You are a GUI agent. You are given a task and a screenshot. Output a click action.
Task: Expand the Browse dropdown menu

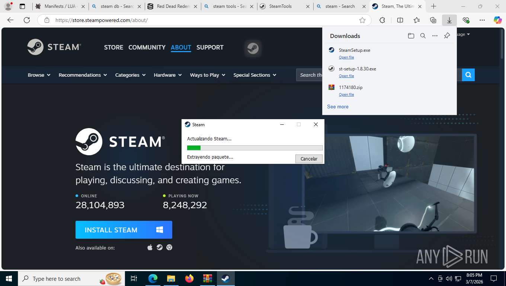39,75
